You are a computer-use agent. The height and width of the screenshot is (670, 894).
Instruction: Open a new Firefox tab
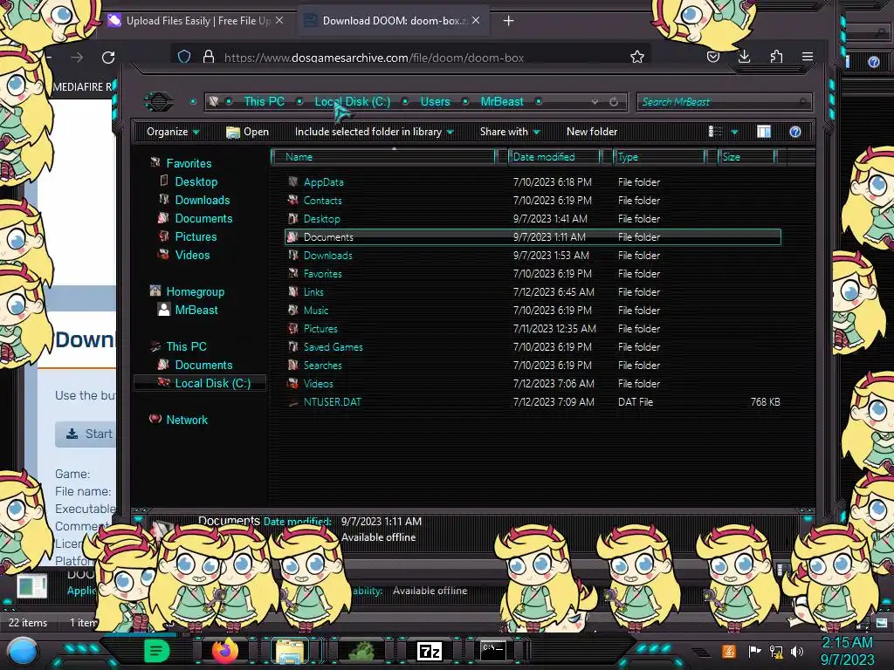point(509,21)
